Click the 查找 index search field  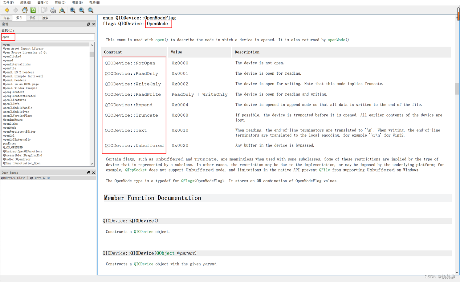(48, 37)
